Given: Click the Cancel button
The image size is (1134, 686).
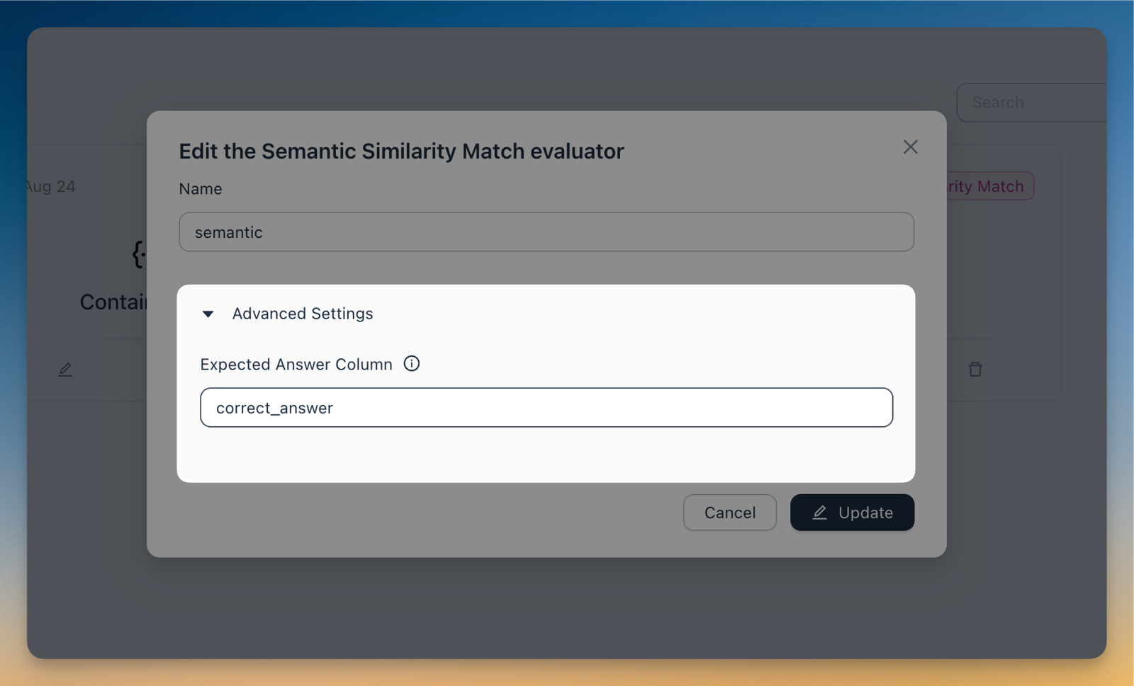Looking at the screenshot, I should coord(729,512).
